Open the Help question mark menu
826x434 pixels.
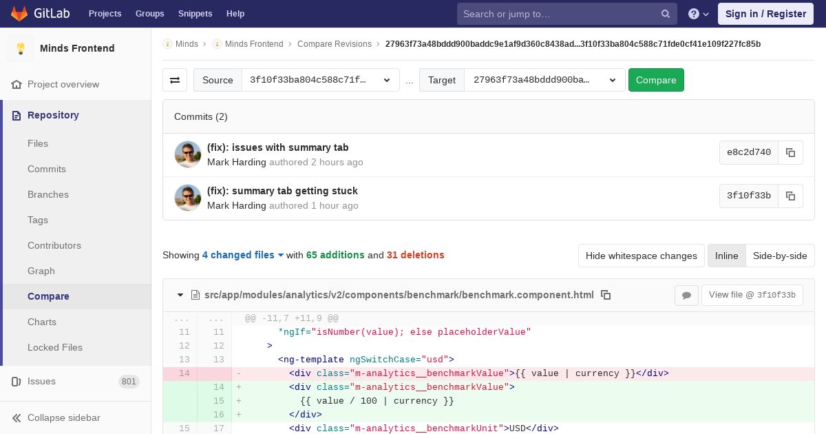tap(698, 14)
